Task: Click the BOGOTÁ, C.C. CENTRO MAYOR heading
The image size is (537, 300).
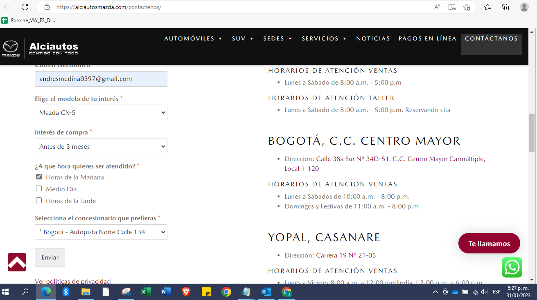Action: point(364,141)
